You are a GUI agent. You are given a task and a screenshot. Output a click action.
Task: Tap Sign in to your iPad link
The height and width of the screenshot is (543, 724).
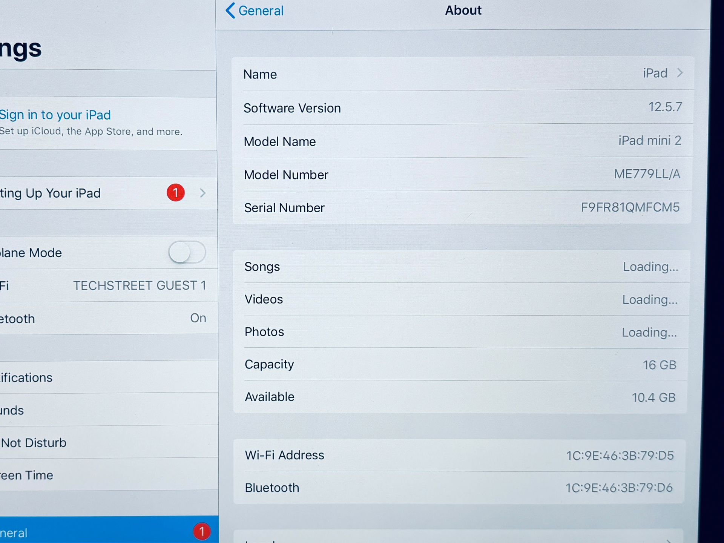point(55,115)
